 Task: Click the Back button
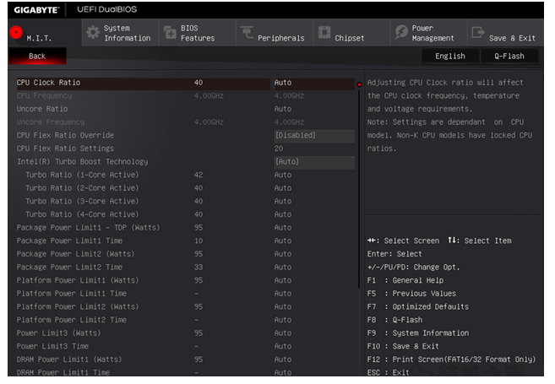click(x=37, y=57)
